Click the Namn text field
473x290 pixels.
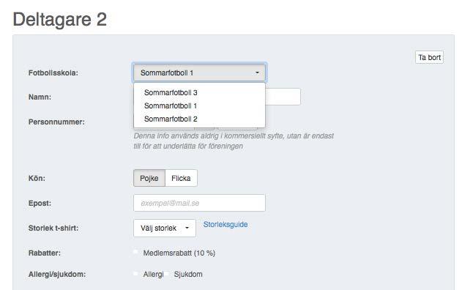pyautogui.click(x=283, y=97)
